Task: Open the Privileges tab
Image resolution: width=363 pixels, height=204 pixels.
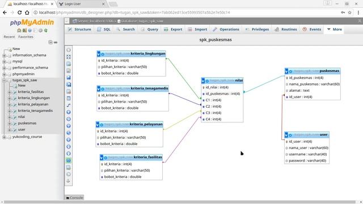Action: click(257, 29)
